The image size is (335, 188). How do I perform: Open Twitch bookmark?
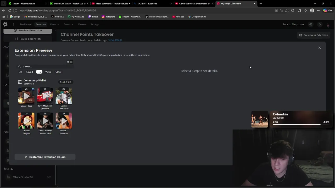click(93, 17)
